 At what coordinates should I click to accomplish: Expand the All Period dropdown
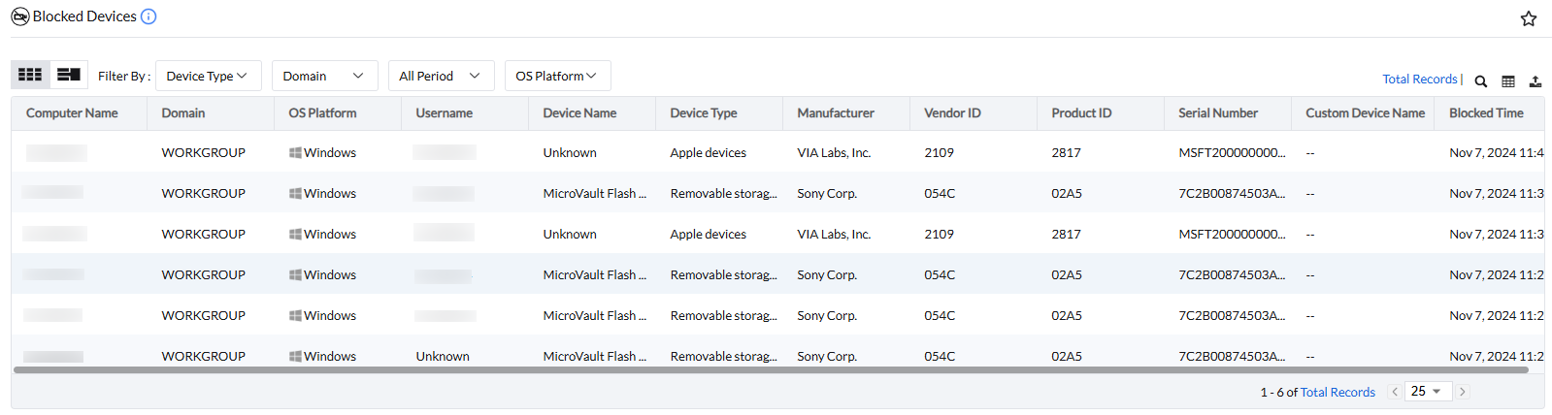pyautogui.click(x=441, y=76)
